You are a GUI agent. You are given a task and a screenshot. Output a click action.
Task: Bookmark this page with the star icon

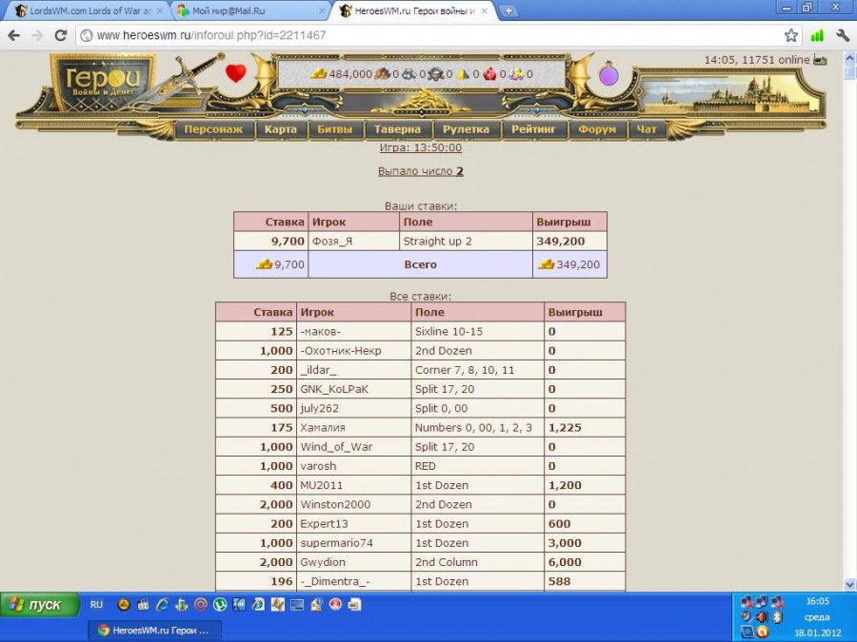(x=791, y=35)
